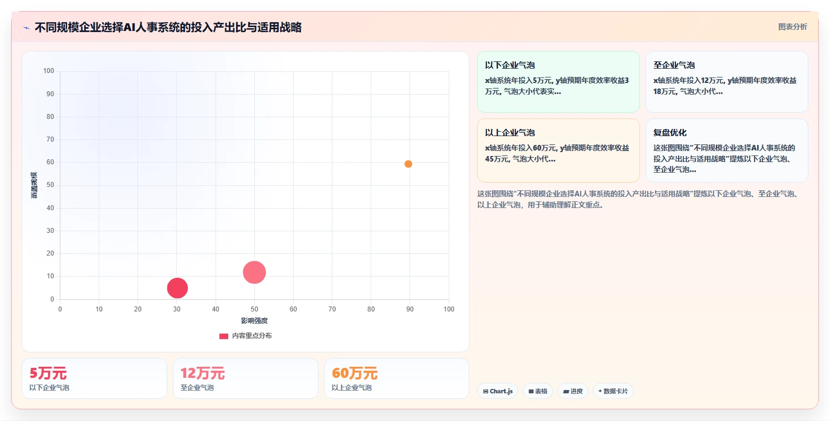Image resolution: width=830 pixels, height=421 pixels.
Task: Click the y-axis tick label 60
Action: pyautogui.click(x=50, y=163)
